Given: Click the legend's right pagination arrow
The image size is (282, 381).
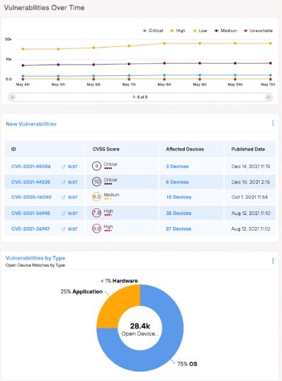Looking at the screenshot, I should (x=268, y=97).
